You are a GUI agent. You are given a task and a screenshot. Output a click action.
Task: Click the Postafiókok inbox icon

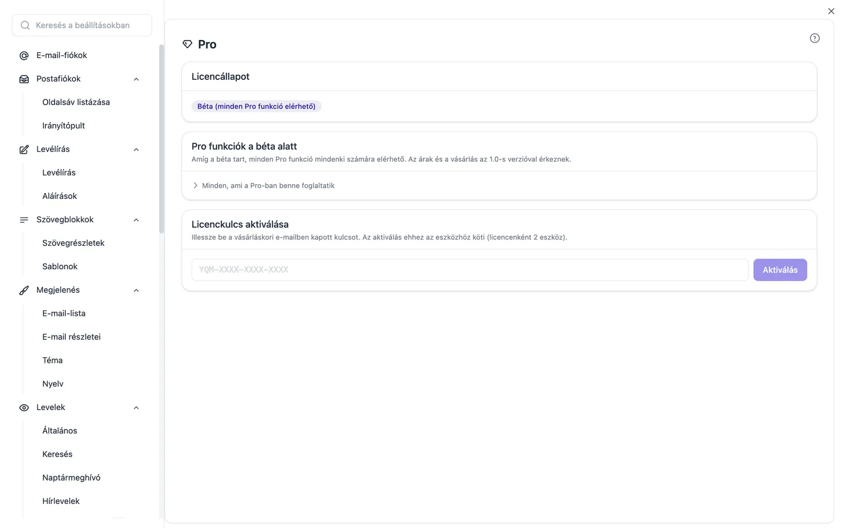click(x=24, y=79)
